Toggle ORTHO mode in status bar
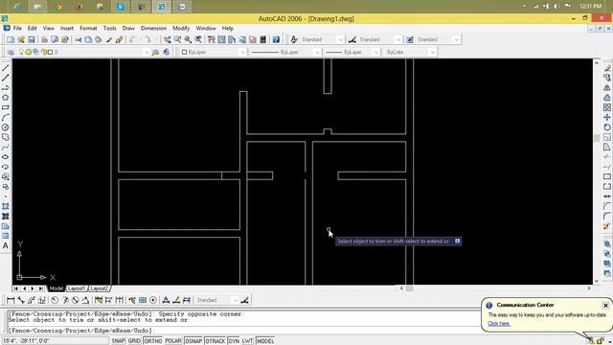This screenshot has width=613, height=345. (152, 341)
